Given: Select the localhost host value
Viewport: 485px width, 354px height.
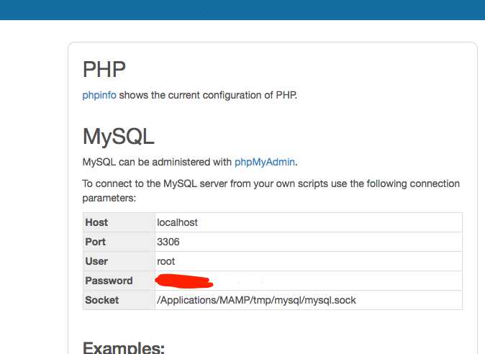Looking at the screenshot, I should coord(177,222).
